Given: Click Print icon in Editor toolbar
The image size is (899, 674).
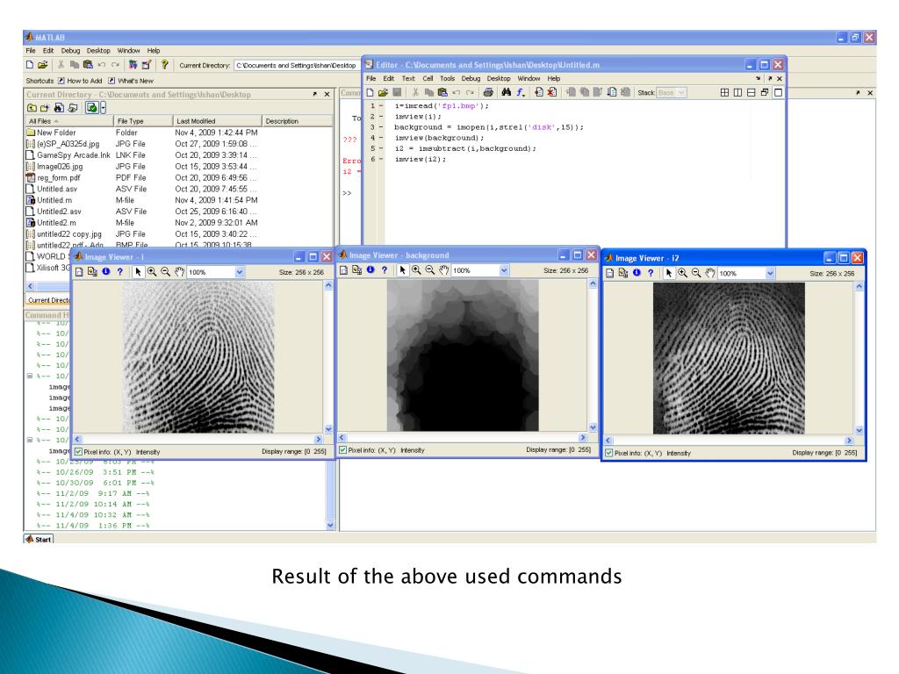Looking at the screenshot, I should pos(488,92).
